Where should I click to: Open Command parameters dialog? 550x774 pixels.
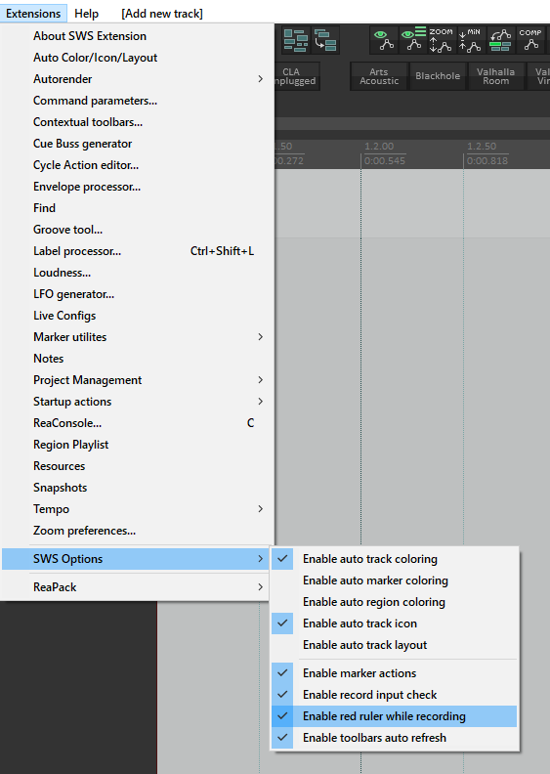tap(136, 101)
